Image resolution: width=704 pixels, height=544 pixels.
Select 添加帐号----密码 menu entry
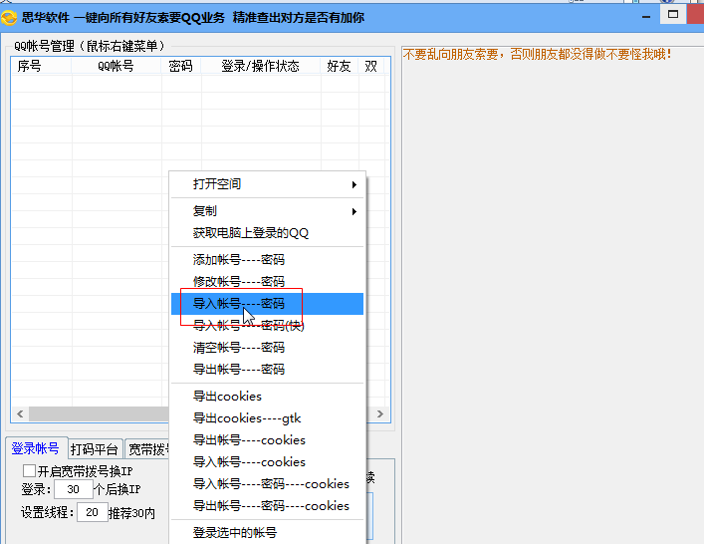point(267,260)
